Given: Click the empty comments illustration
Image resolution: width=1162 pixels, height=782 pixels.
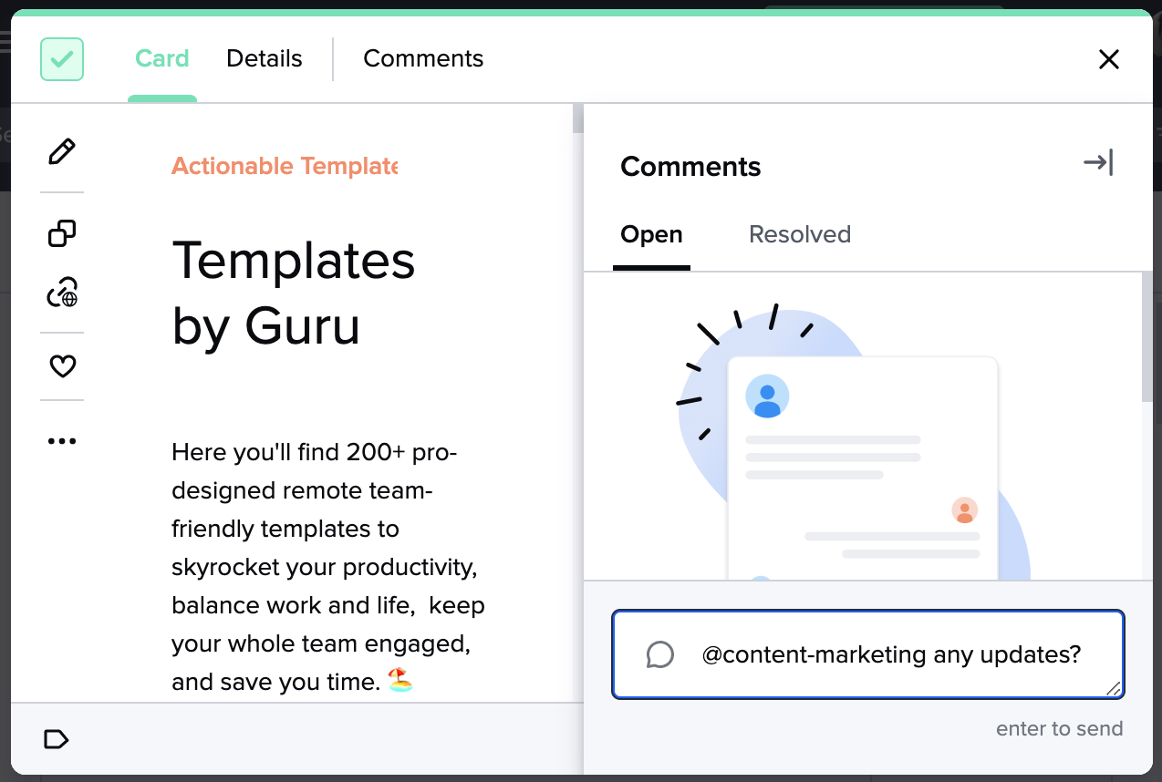Looking at the screenshot, I should click(x=854, y=441).
